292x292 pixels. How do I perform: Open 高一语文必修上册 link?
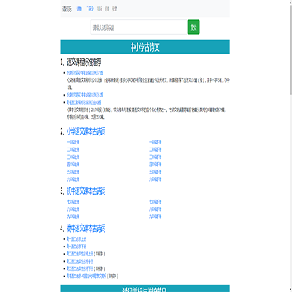(x=76, y=239)
